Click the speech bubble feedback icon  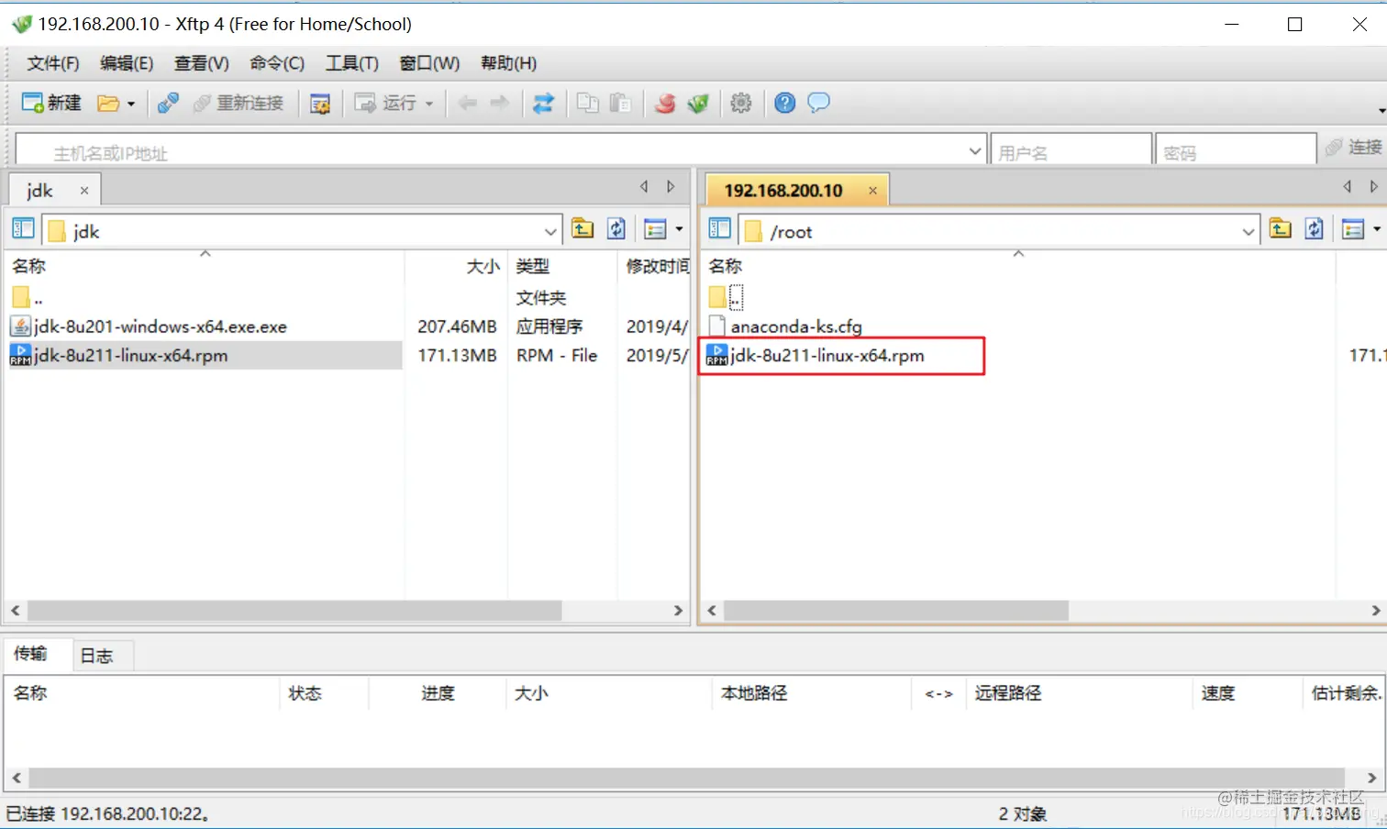[818, 103]
